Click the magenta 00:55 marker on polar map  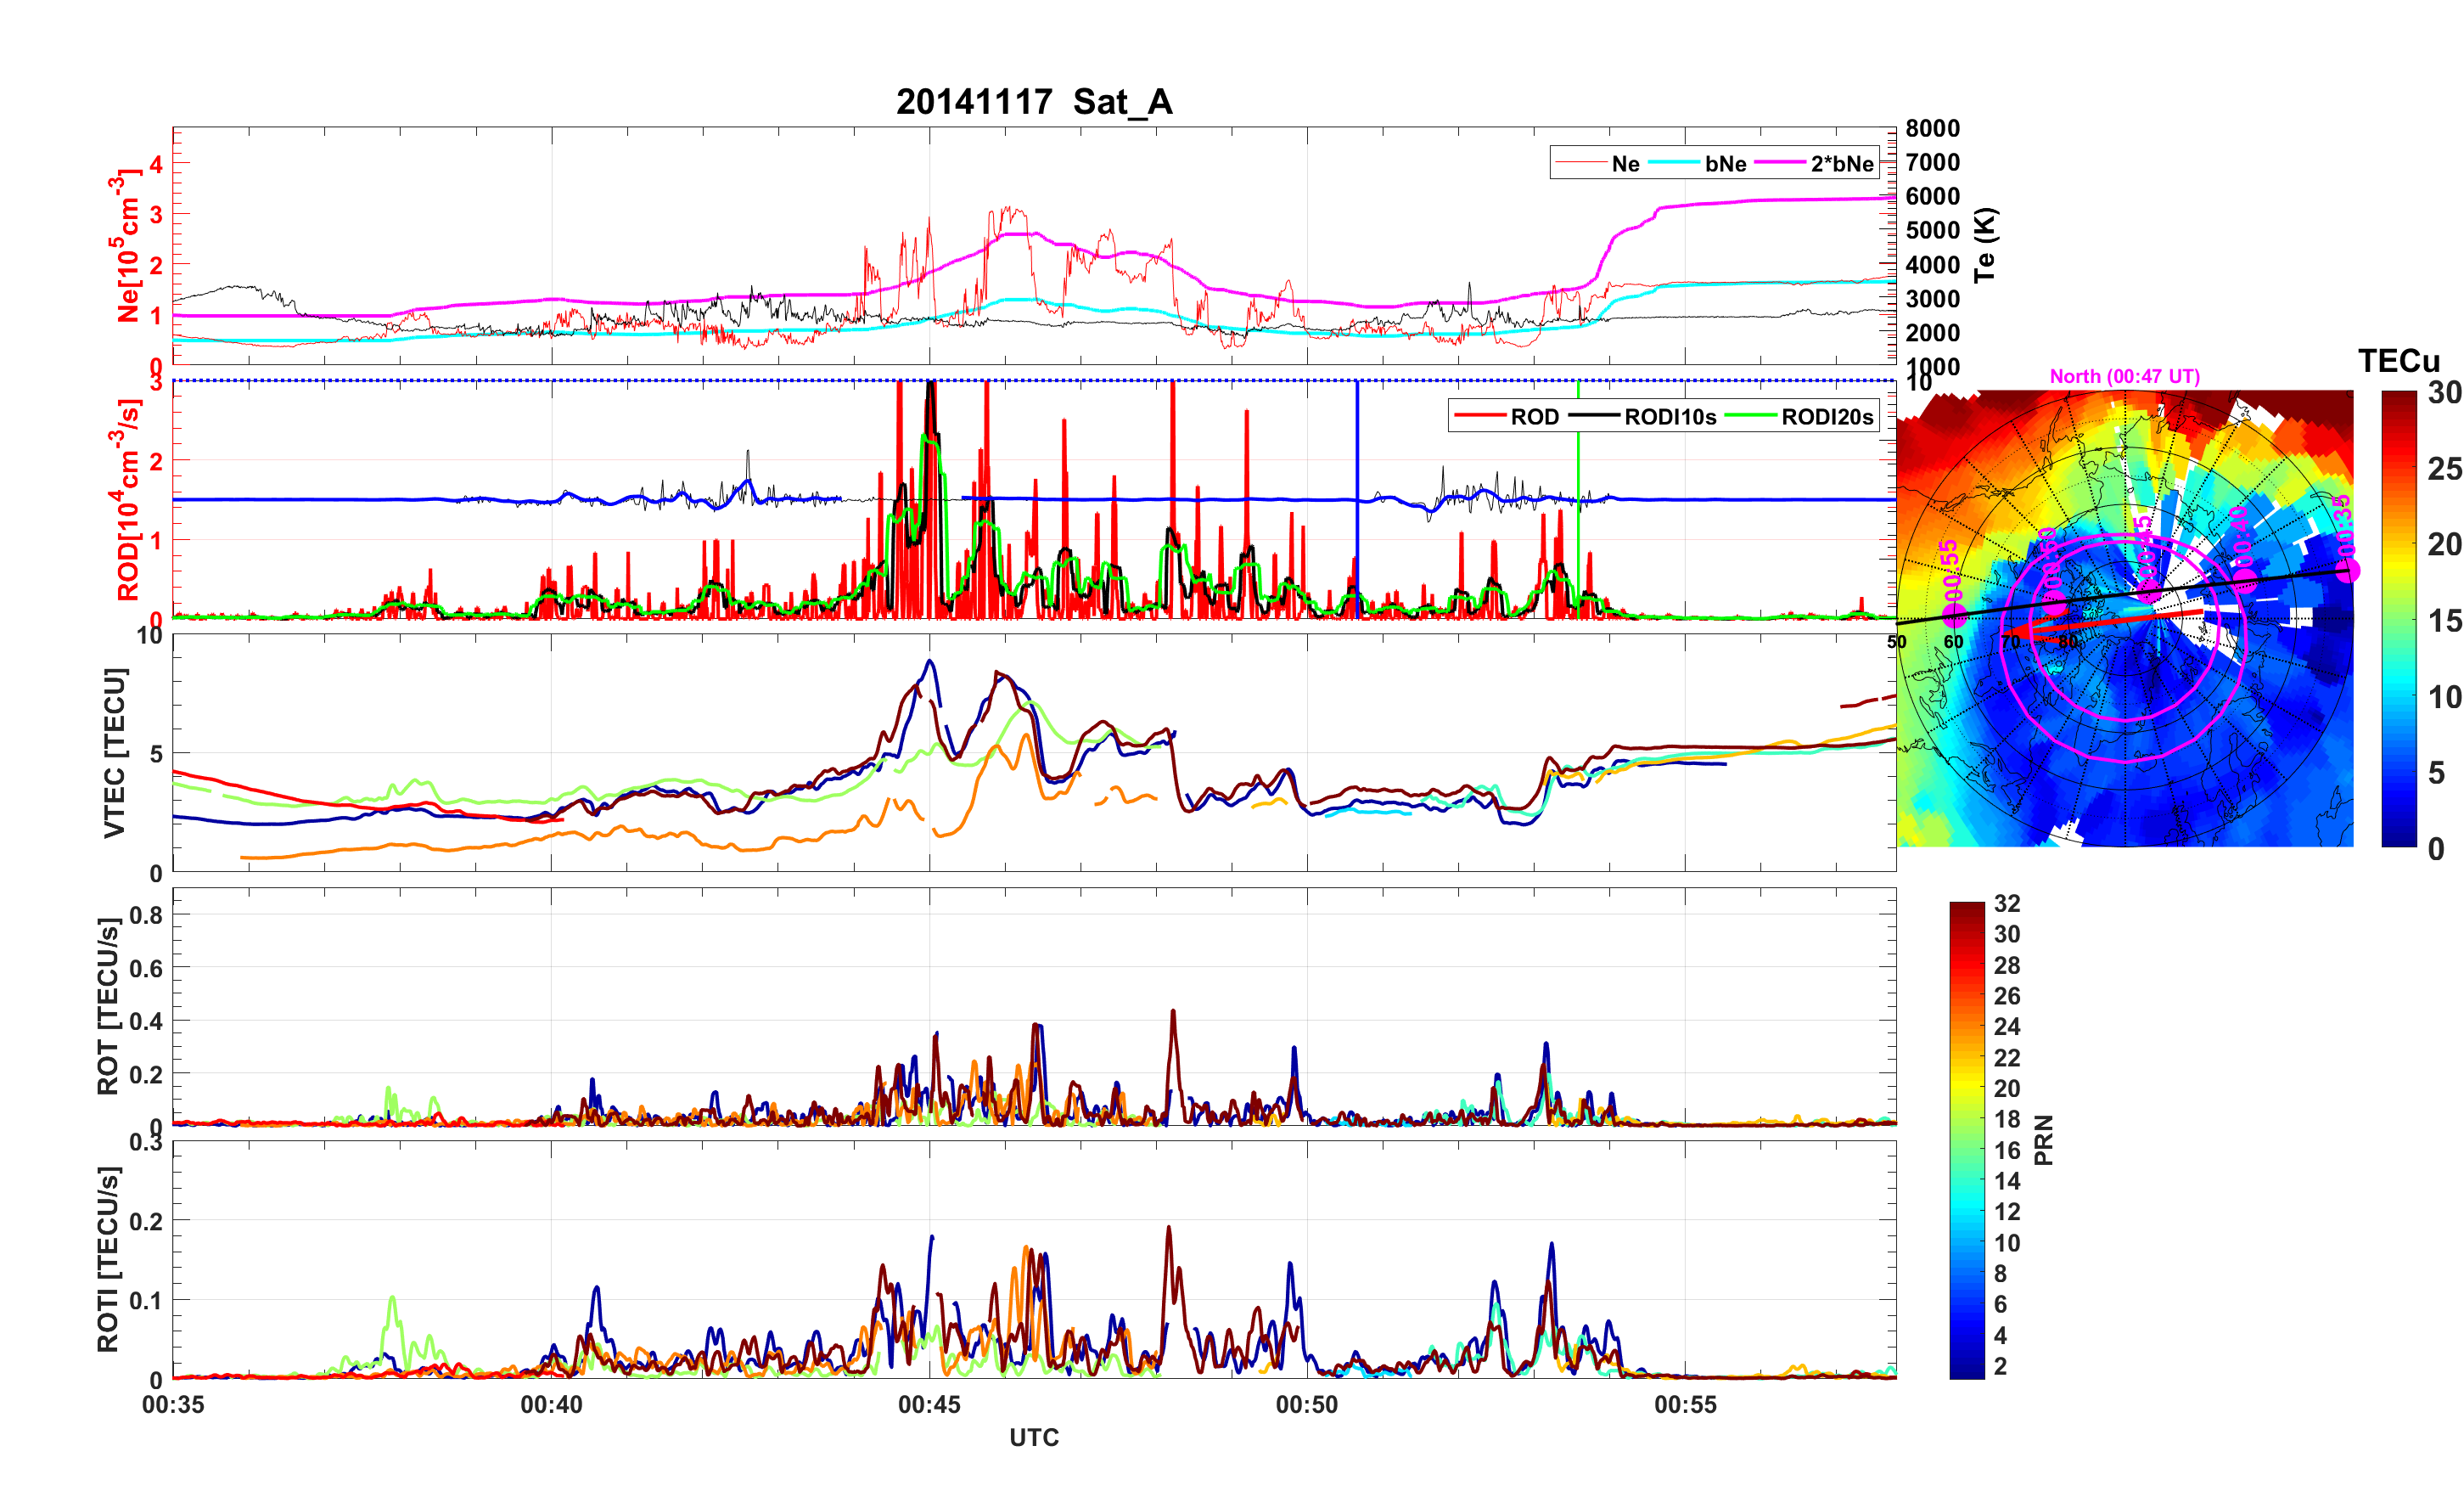click(1953, 615)
